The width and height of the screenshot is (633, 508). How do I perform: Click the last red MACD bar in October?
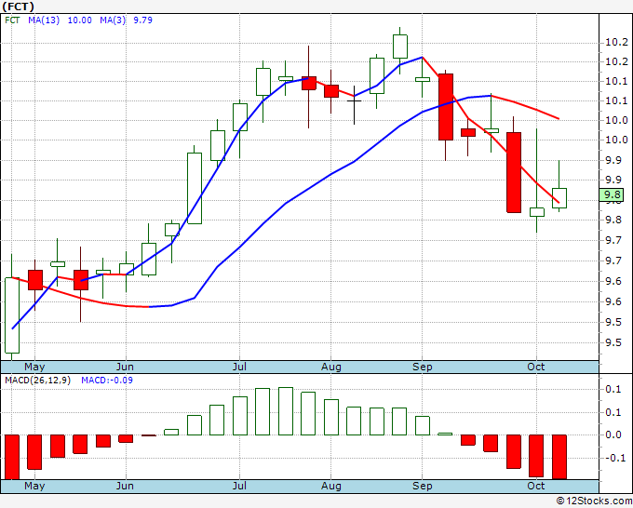[559, 457]
